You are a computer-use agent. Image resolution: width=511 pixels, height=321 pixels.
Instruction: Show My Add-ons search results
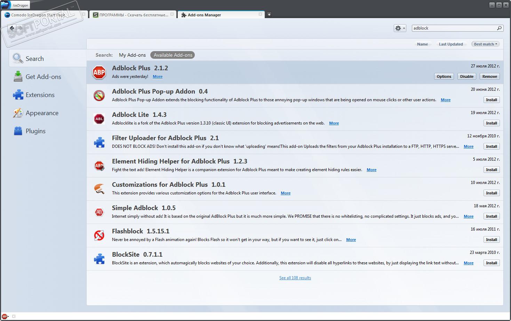tap(132, 55)
